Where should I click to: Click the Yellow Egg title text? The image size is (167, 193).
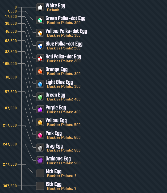[56, 120]
